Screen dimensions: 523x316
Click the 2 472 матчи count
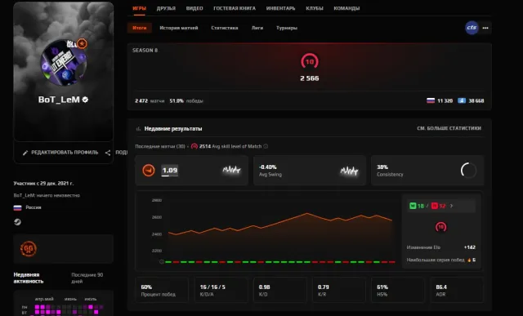click(x=150, y=100)
